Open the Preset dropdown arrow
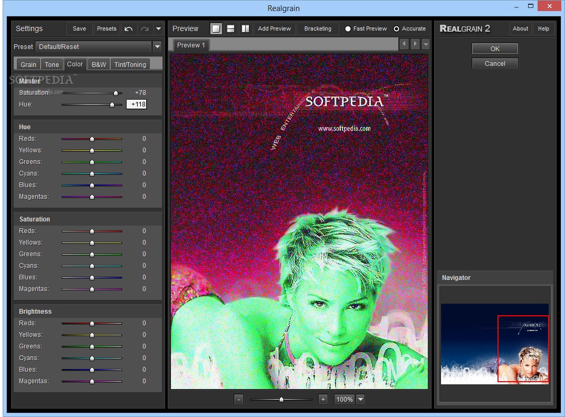 (x=157, y=46)
